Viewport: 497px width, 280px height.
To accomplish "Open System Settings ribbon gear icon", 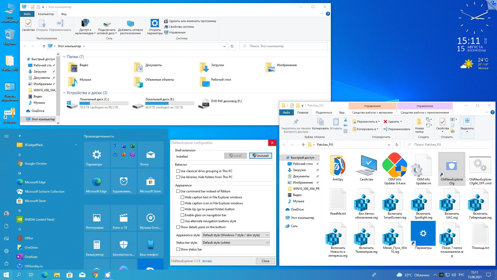I will tap(155, 24).
